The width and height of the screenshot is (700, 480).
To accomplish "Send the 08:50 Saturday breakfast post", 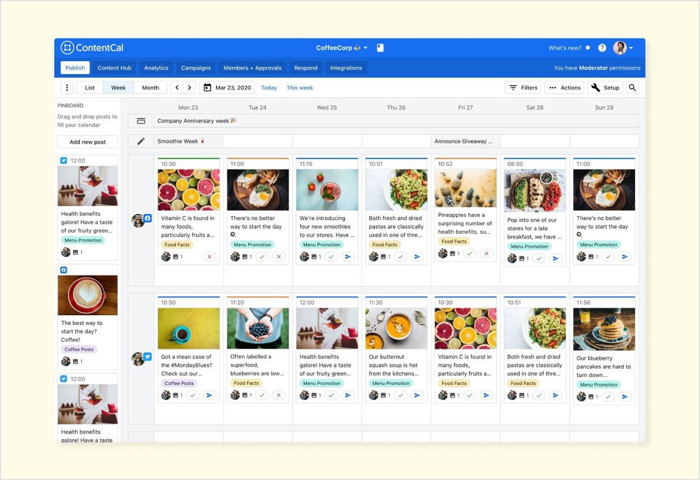I will (x=555, y=258).
